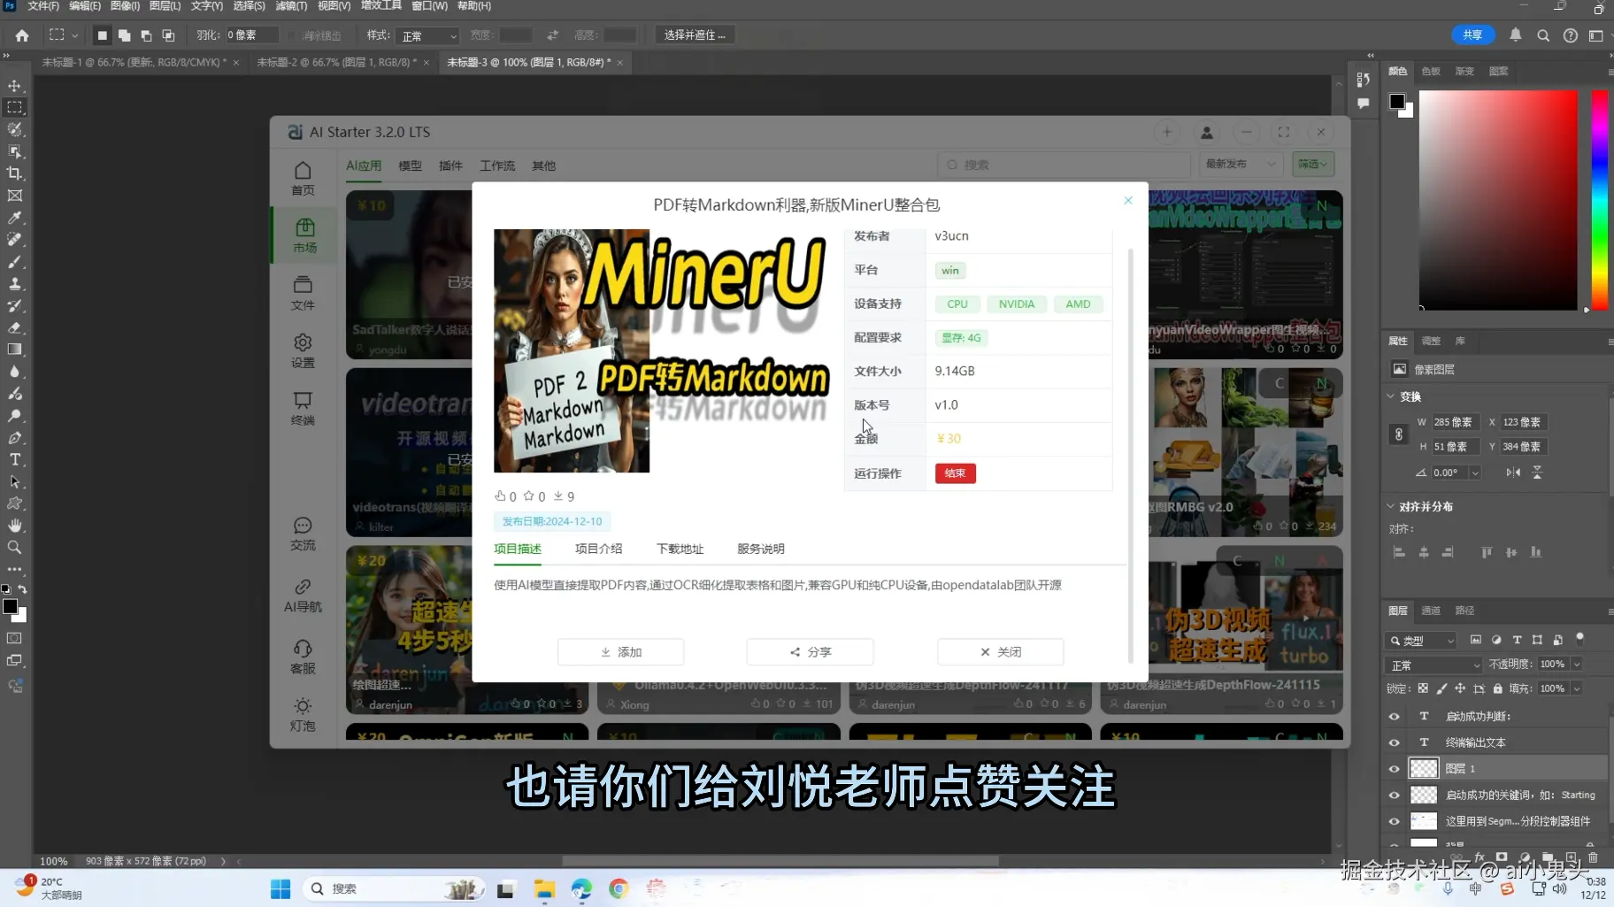This screenshot has width=1614, height=907.
Task: Toggle width-height link in transform panel
Action: [x=1399, y=434]
